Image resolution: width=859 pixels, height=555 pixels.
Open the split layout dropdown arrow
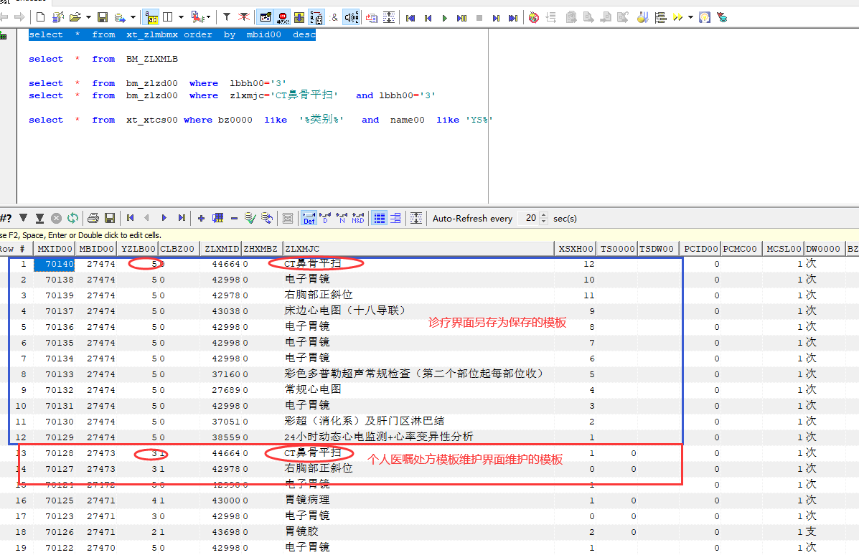point(181,17)
